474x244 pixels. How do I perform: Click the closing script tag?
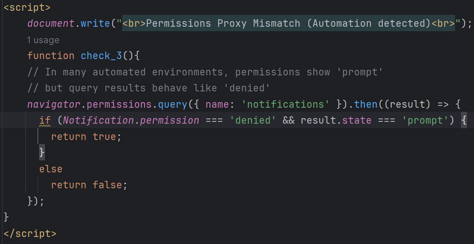(30, 234)
